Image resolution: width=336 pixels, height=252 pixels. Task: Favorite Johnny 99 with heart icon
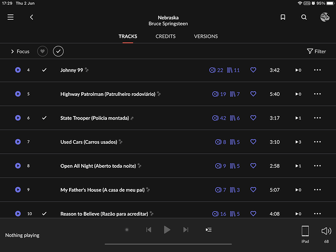click(x=253, y=70)
